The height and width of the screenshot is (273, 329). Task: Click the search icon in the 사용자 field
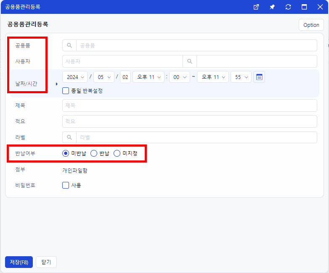[190, 61]
